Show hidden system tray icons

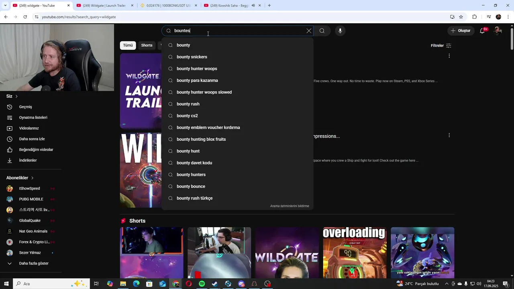447,284
